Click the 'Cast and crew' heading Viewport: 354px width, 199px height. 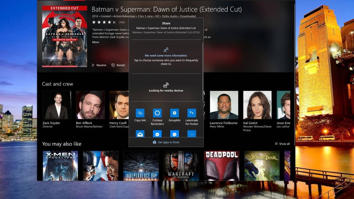[58, 84]
